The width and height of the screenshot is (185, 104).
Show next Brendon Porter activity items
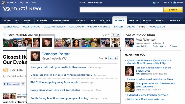coord(115,58)
